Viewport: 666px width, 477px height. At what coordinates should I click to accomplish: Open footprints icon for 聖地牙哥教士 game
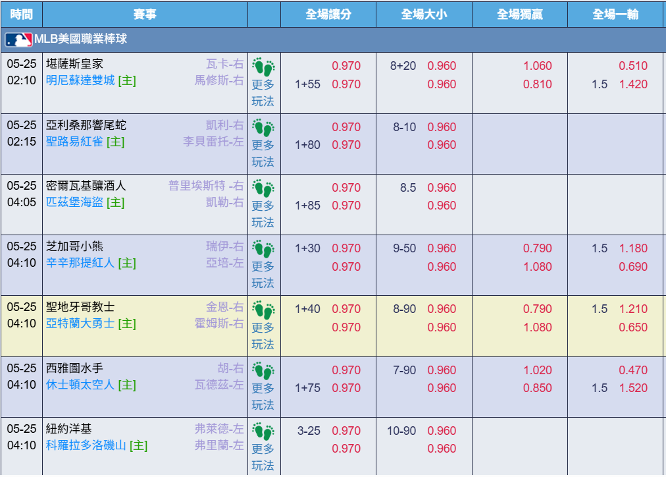coord(263,310)
